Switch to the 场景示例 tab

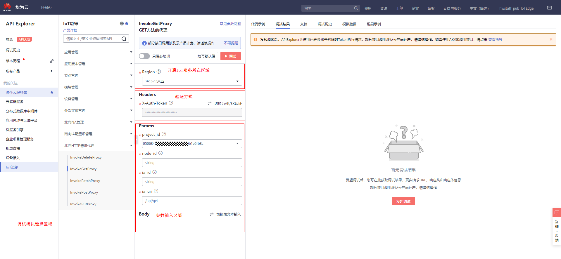click(374, 24)
